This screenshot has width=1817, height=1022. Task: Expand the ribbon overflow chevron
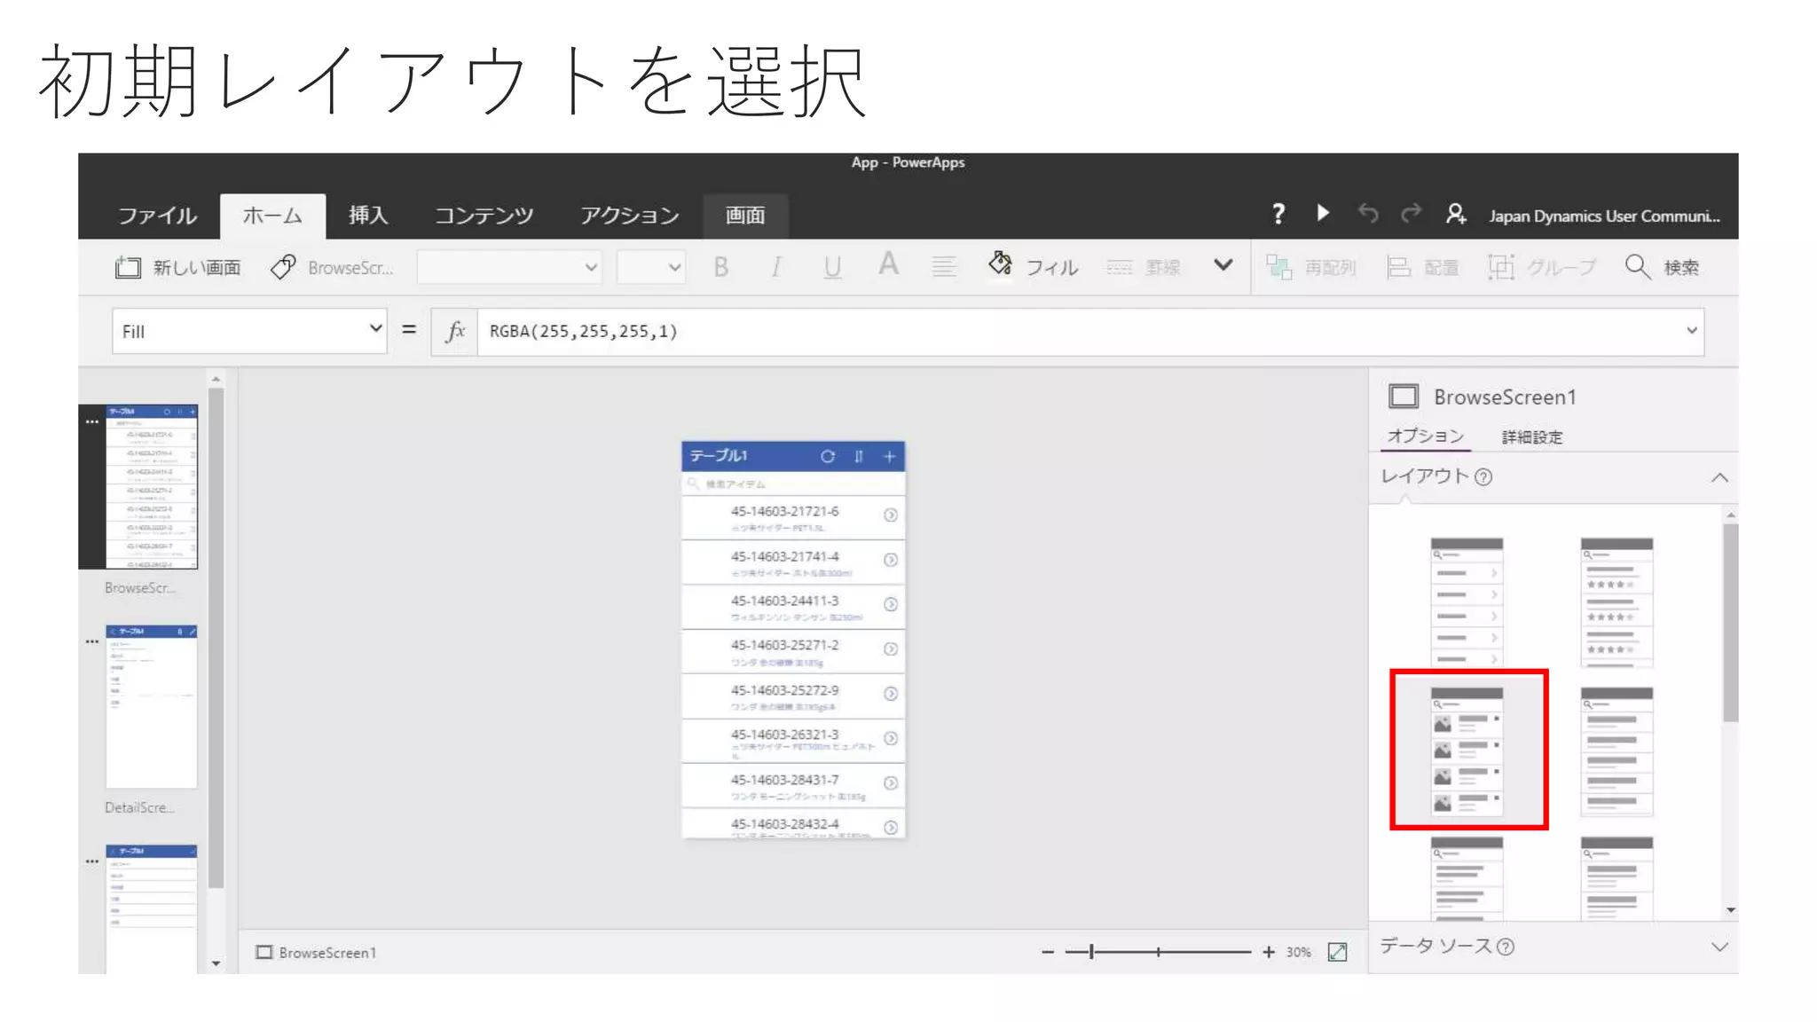[1223, 265]
